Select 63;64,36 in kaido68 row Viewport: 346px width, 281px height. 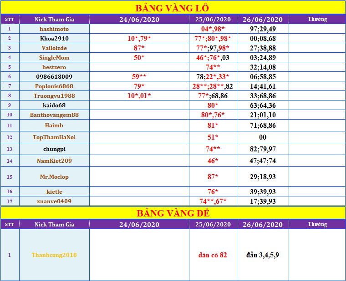pos(263,105)
